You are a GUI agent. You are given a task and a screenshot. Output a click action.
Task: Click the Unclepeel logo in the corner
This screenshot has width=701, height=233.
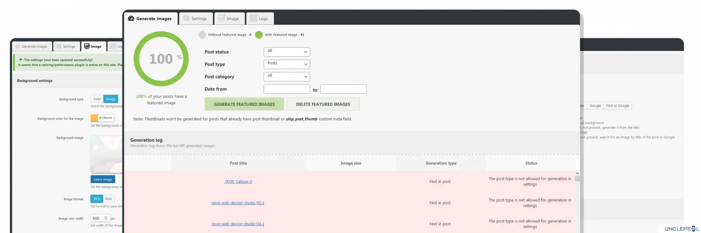(681, 229)
